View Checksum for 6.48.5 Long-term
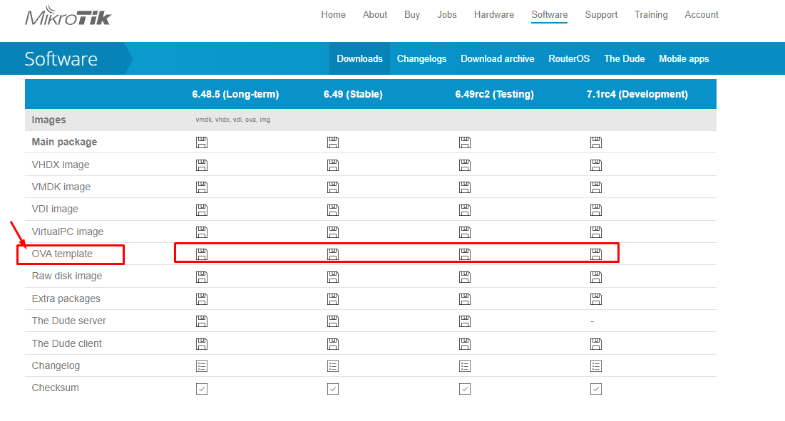Image resolution: width=785 pixels, height=421 pixels. (x=202, y=388)
